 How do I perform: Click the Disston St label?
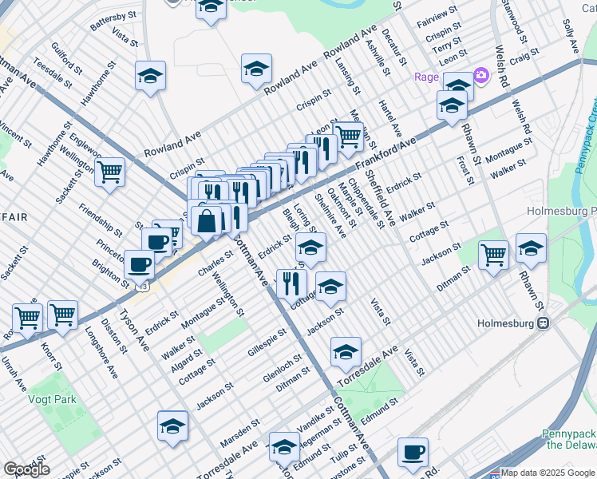pyautogui.click(x=114, y=336)
